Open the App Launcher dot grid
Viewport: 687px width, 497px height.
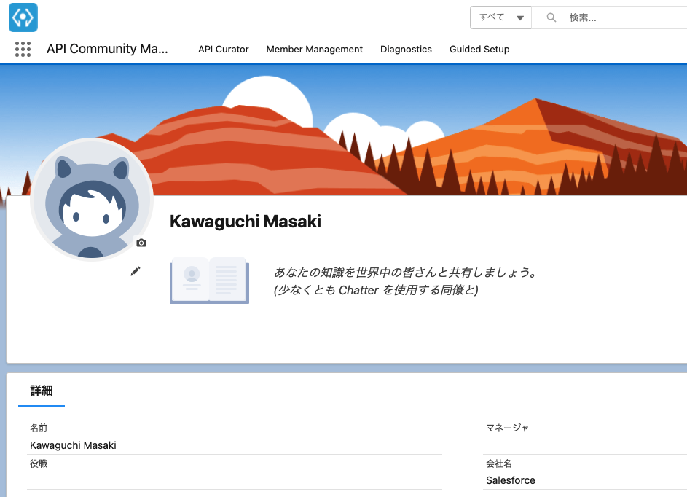pos(23,50)
